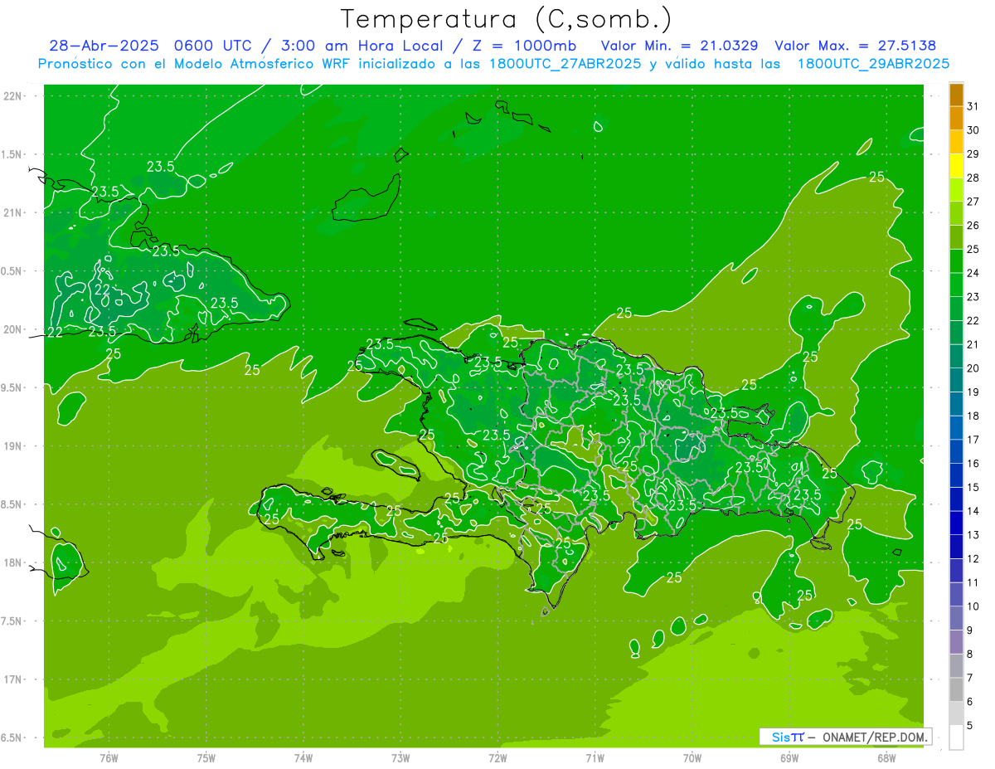The image size is (995, 769).
Task: Click 'Valor Max. = 27.5138' text
Action: coord(855,46)
